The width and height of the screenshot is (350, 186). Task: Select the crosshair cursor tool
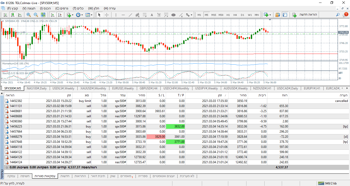tap(107, 15)
